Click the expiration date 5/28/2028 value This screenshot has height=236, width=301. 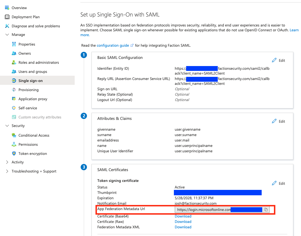point(194,198)
